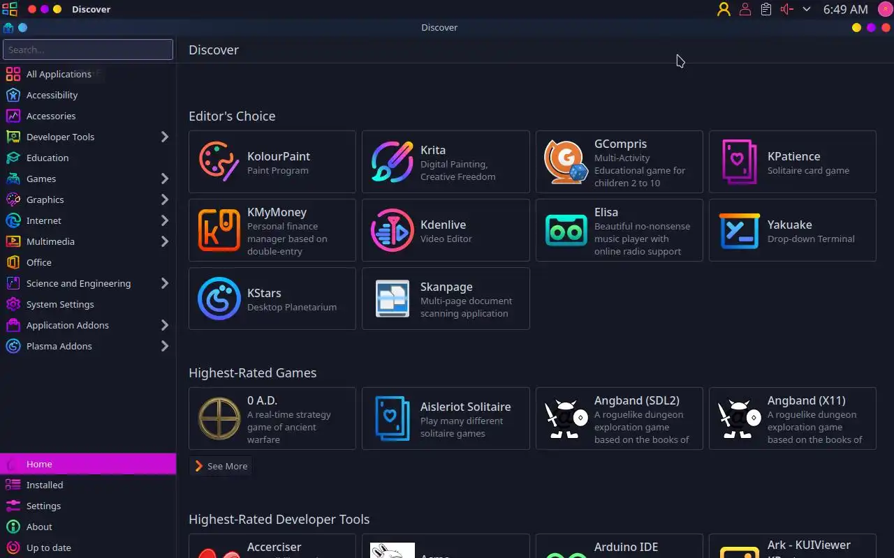Image resolution: width=894 pixels, height=558 pixels.
Task: Expand the Games category arrow
Action: coord(165,179)
